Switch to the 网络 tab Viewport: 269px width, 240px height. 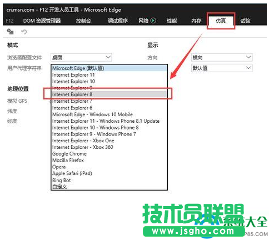pos(143,21)
